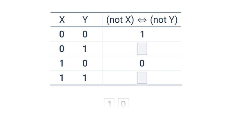Select the draggable answer tile 1

(109, 104)
